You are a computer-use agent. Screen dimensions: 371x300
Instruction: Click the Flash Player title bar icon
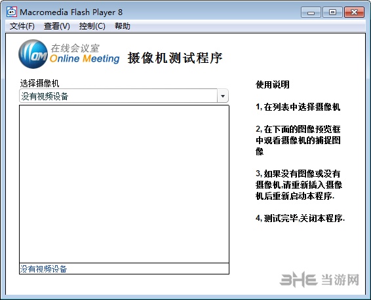click(12, 12)
